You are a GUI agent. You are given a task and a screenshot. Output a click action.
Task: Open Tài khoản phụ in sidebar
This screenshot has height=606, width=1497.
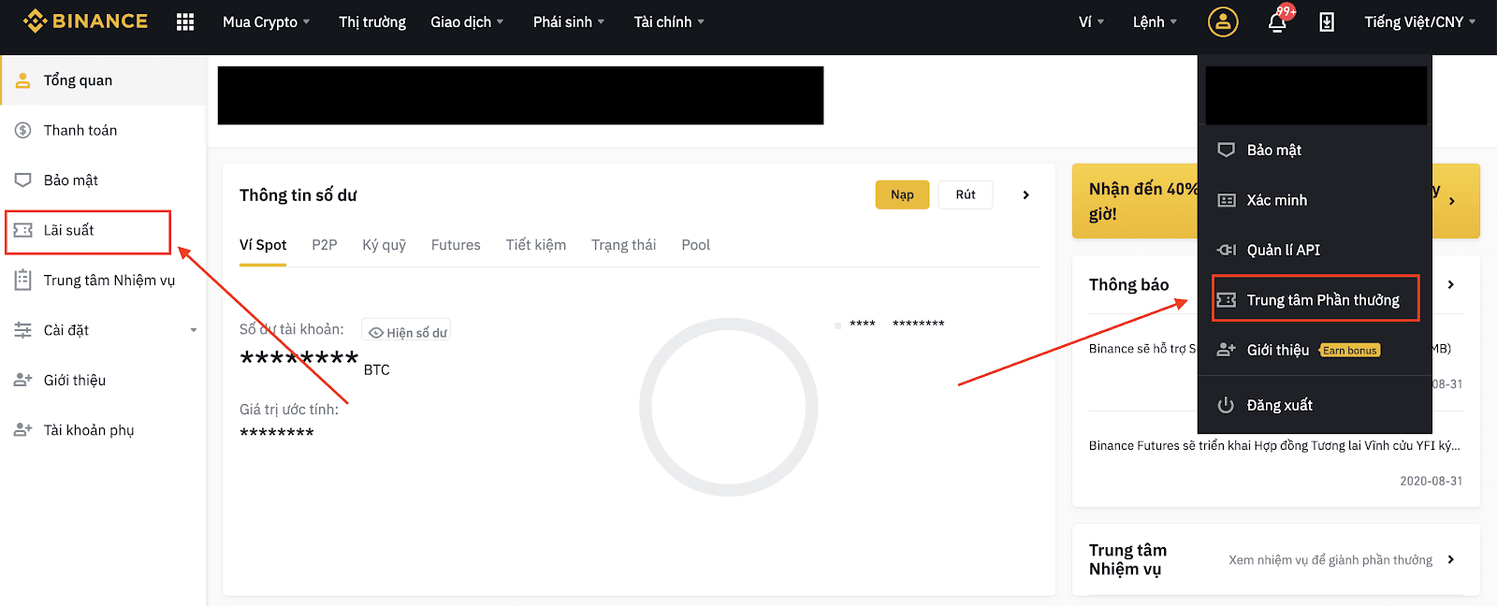click(89, 430)
